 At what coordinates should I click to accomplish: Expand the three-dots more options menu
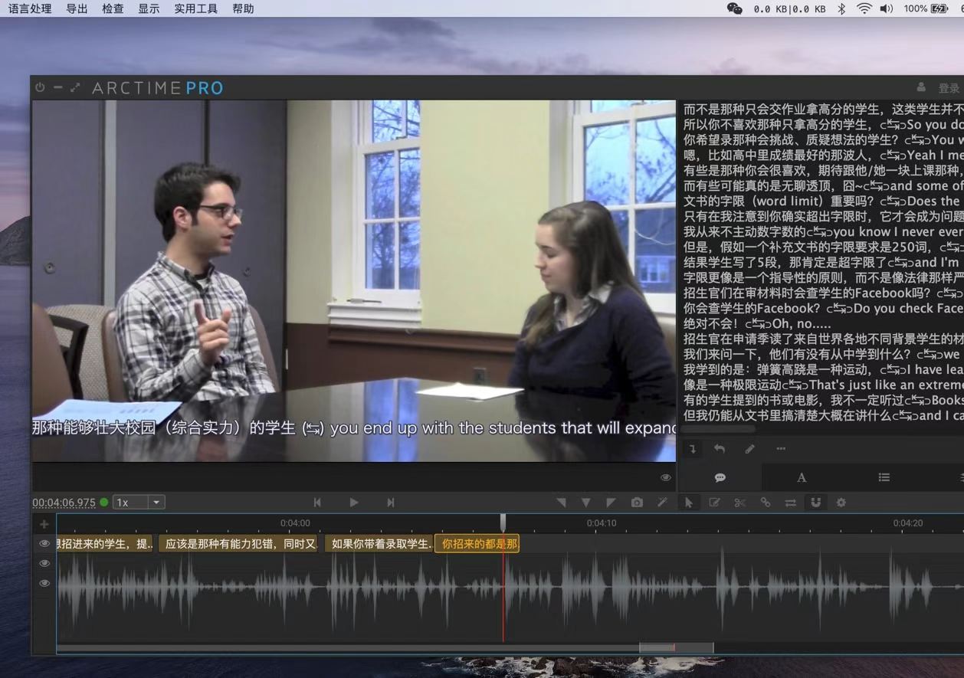tap(781, 449)
